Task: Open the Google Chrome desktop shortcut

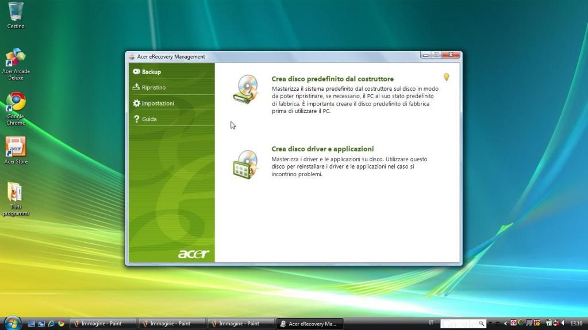Action: tap(16, 109)
